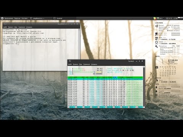183x137 pixels.
Task: Click the download arrow icon under СЕТЬ
Action: pyautogui.click(x=156, y=91)
